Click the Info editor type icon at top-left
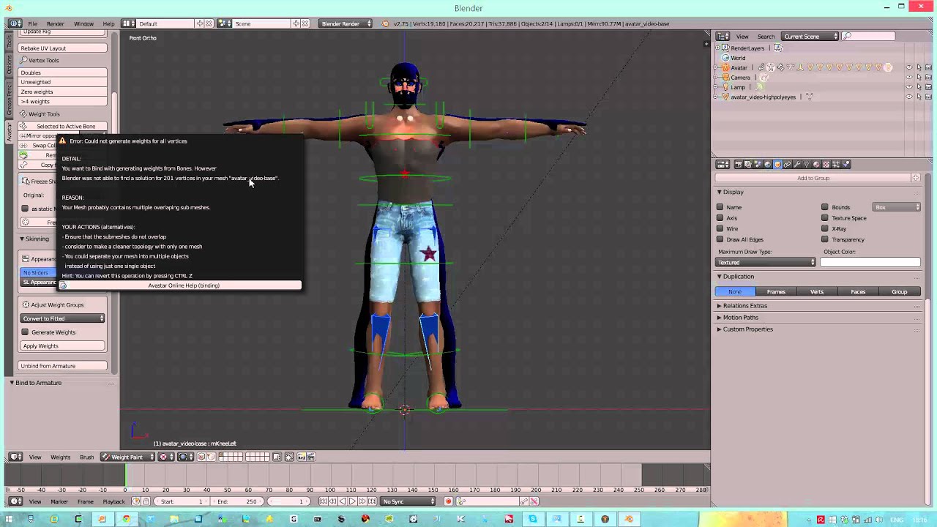Viewport: 937px width, 527px height. click(x=15, y=23)
